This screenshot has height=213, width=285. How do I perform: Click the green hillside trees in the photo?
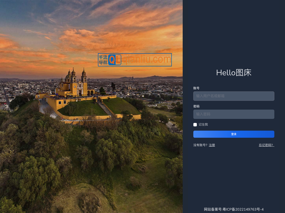click(x=107, y=153)
